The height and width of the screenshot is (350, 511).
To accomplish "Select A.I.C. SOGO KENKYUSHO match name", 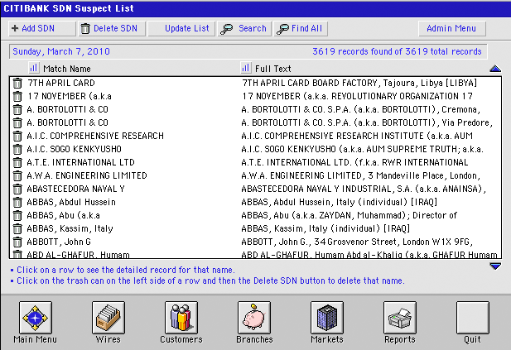I will click(74, 149).
